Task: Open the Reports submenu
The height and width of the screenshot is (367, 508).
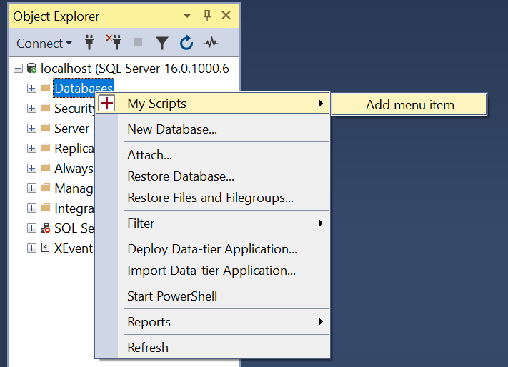Action: pos(213,322)
